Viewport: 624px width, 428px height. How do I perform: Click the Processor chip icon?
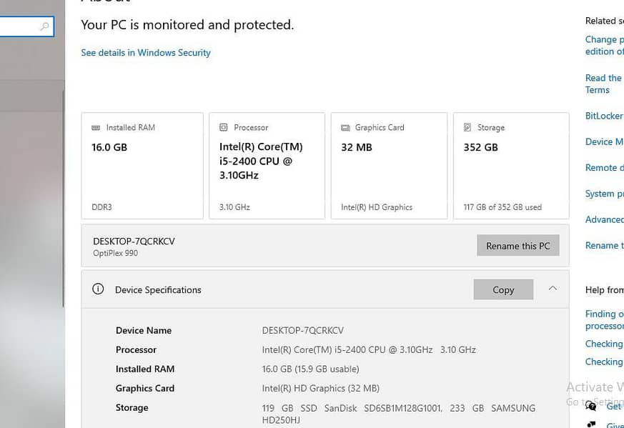(x=224, y=127)
